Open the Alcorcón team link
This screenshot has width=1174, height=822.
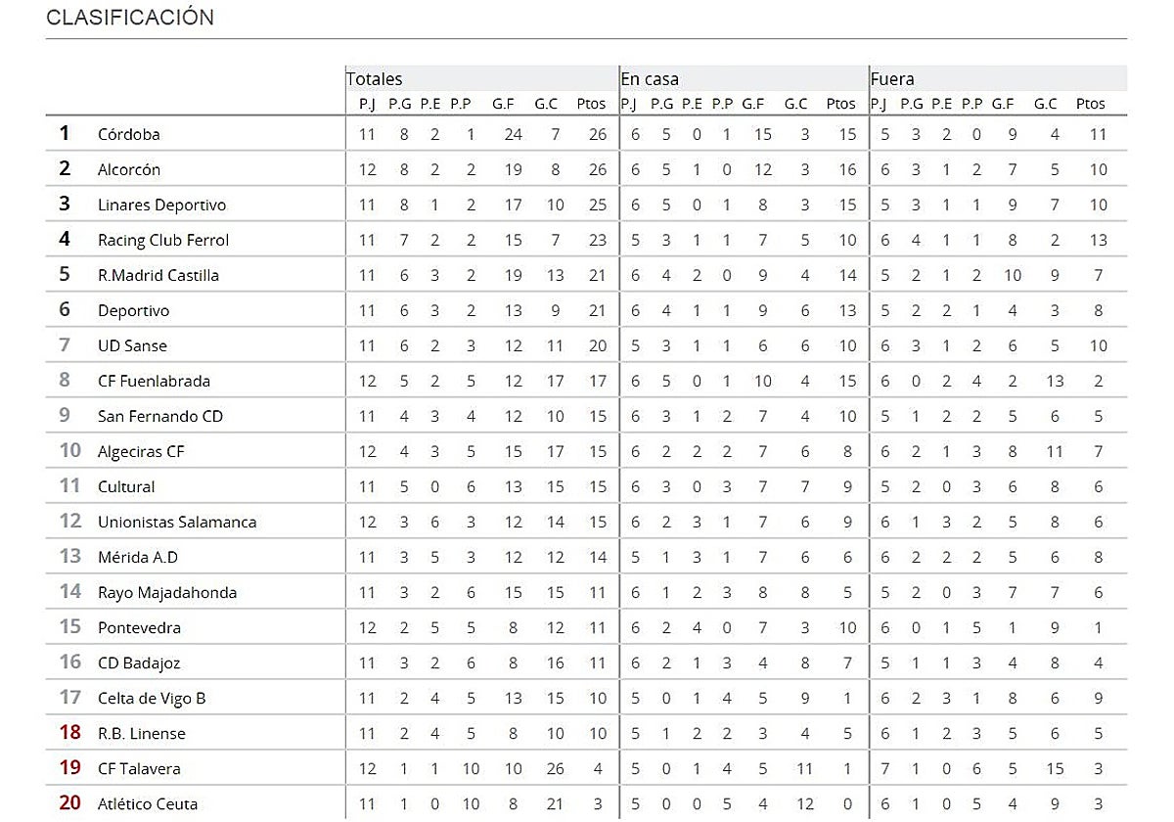coord(128,169)
